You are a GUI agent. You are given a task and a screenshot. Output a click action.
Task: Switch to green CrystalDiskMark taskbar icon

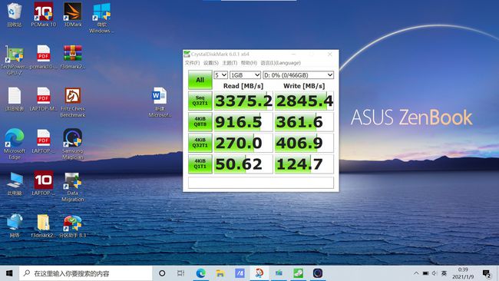click(x=298, y=273)
